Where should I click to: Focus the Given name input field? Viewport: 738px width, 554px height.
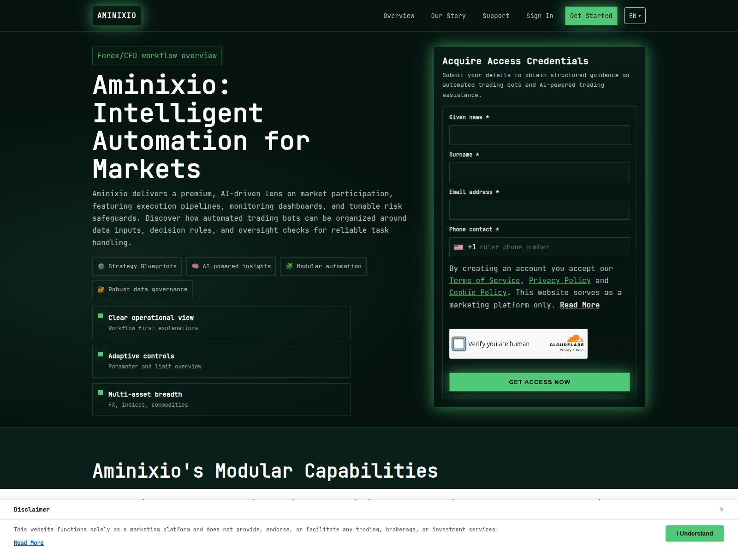point(540,135)
